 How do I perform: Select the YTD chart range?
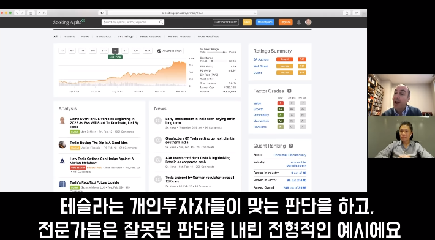[x=104, y=51]
